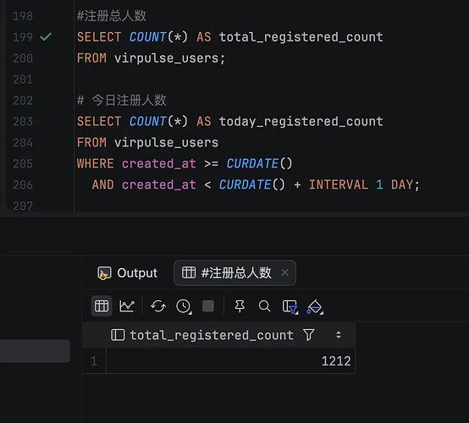Filter the total_registered_count column

(x=309, y=335)
